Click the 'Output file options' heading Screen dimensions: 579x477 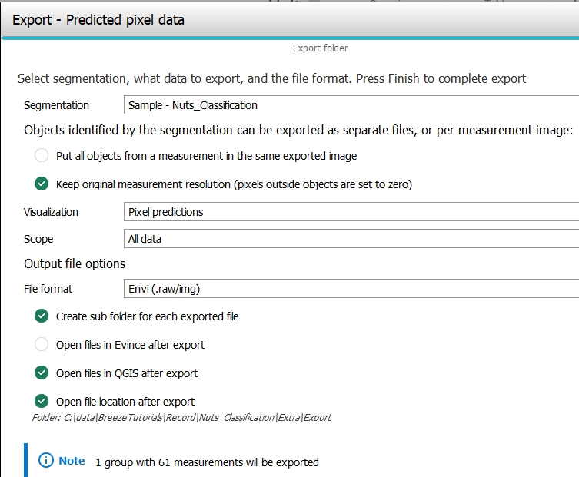[x=75, y=264]
